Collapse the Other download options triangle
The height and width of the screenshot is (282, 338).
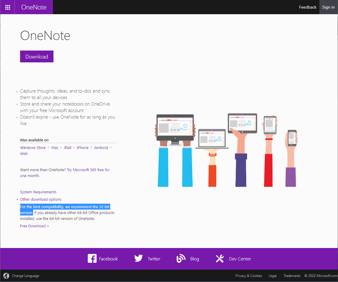pyautogui.click(x=17, y=200)
